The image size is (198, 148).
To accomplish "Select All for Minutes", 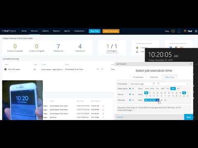I will [x=130, y=100].
